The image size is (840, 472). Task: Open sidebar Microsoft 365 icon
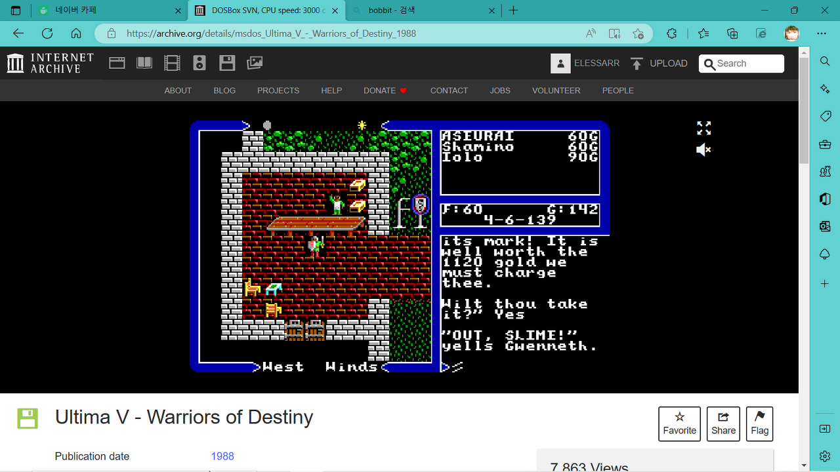coord(825,199)
